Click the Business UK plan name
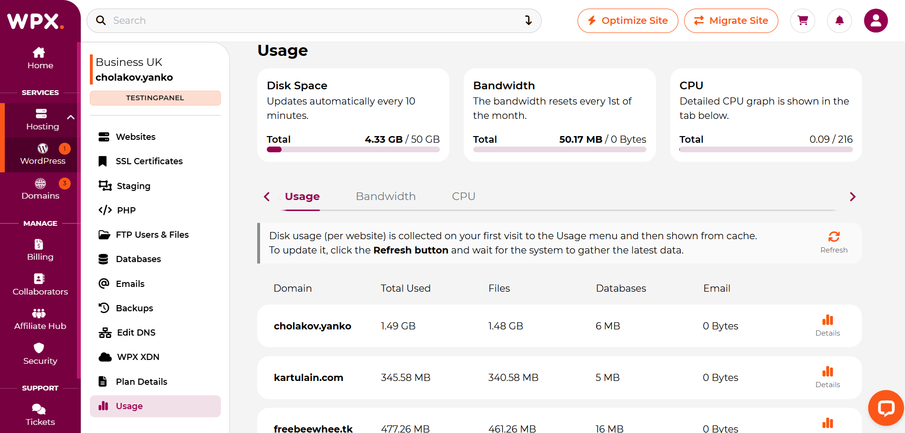This screenshot has width=905, height=433. (129, 62)
